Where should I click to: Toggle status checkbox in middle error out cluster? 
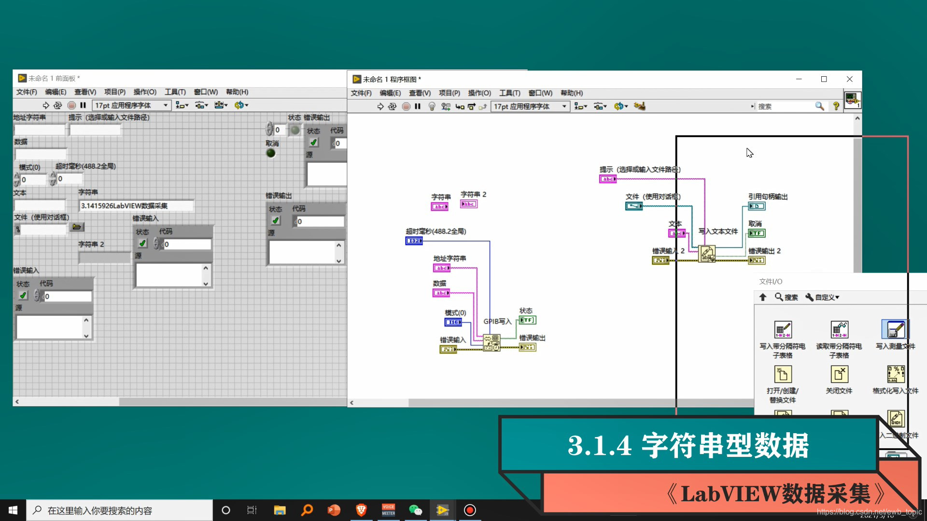pos(275,220)
